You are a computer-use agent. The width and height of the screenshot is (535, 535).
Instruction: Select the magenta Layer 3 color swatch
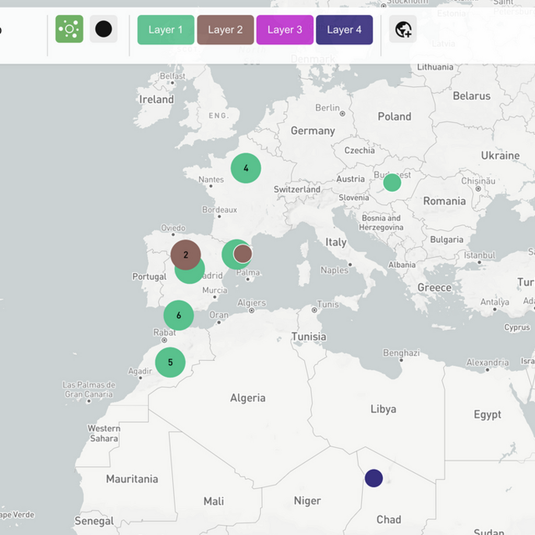(x=285, y=30)
